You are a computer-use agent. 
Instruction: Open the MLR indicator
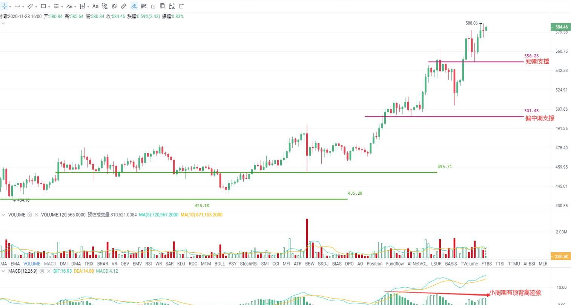pos(543,264)
